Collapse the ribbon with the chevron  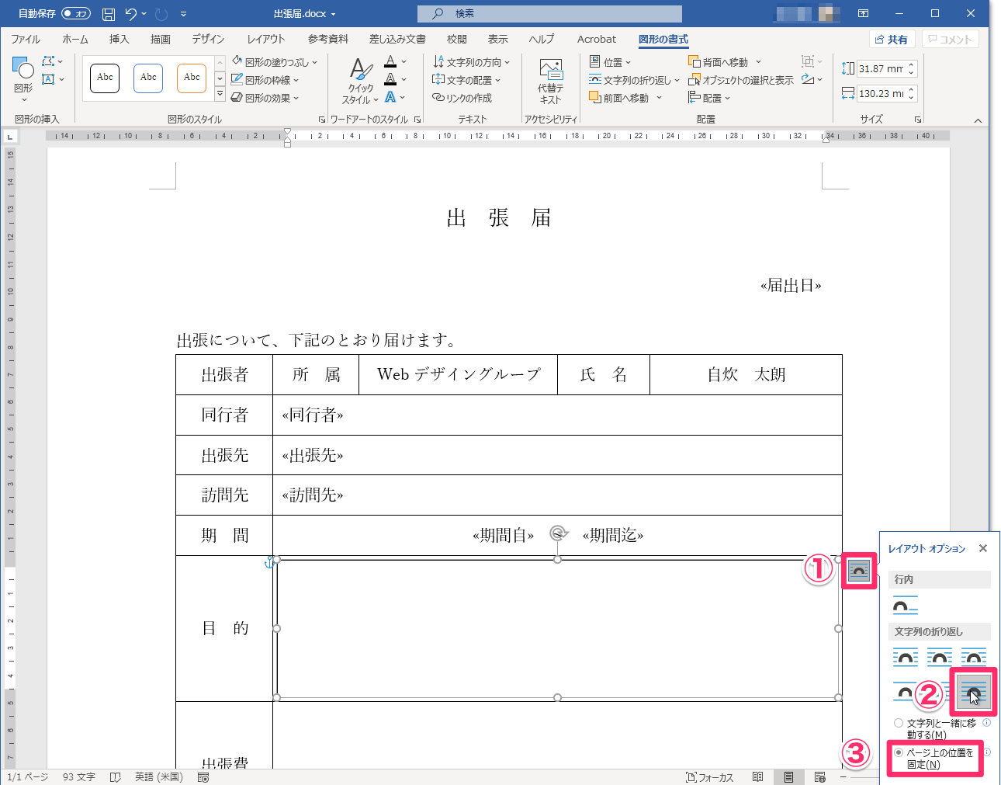[x=978, y=120]
